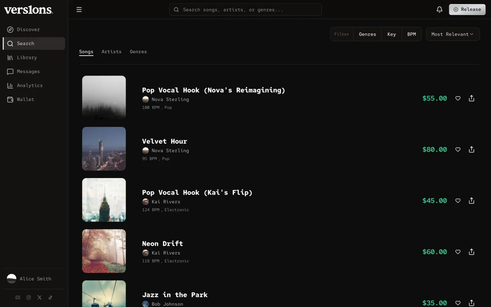Open Messages in the sidebar

34,71
